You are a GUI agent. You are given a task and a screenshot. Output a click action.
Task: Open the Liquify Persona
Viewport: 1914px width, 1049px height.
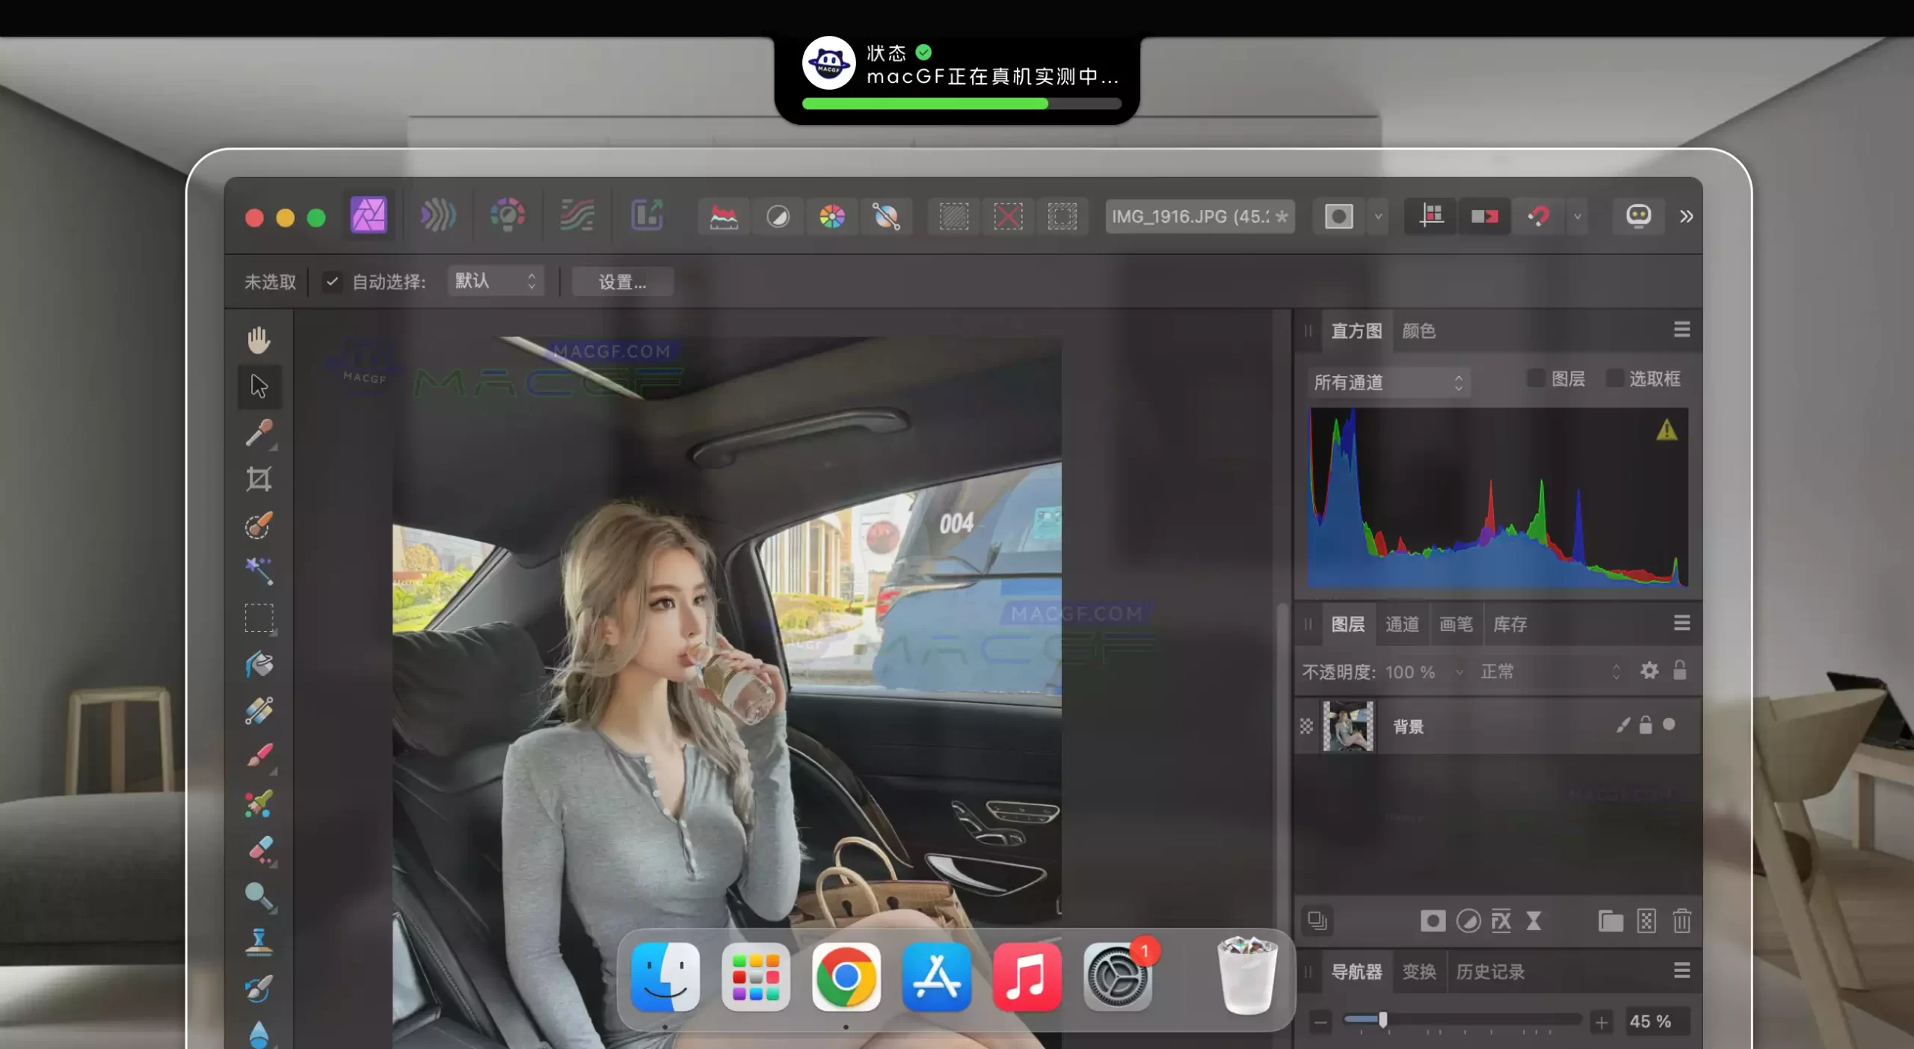pyautogui.click(x=437, y=217)
